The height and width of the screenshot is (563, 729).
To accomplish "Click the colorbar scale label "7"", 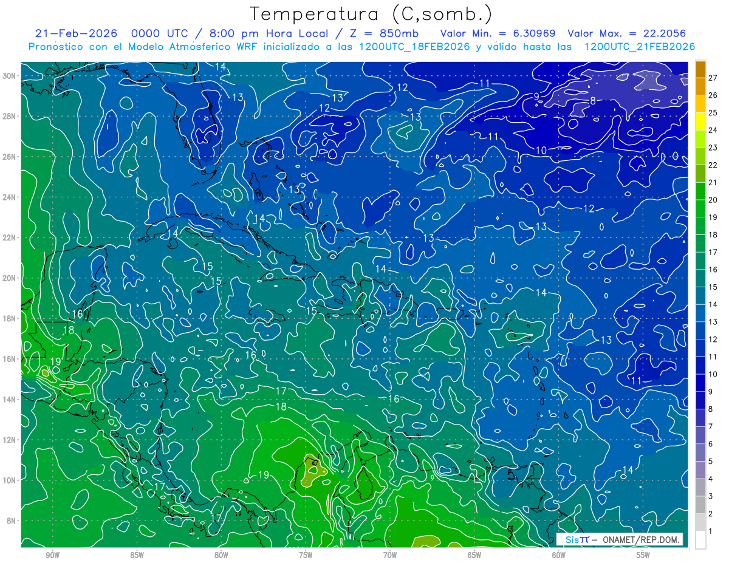I will coord(711,427).
